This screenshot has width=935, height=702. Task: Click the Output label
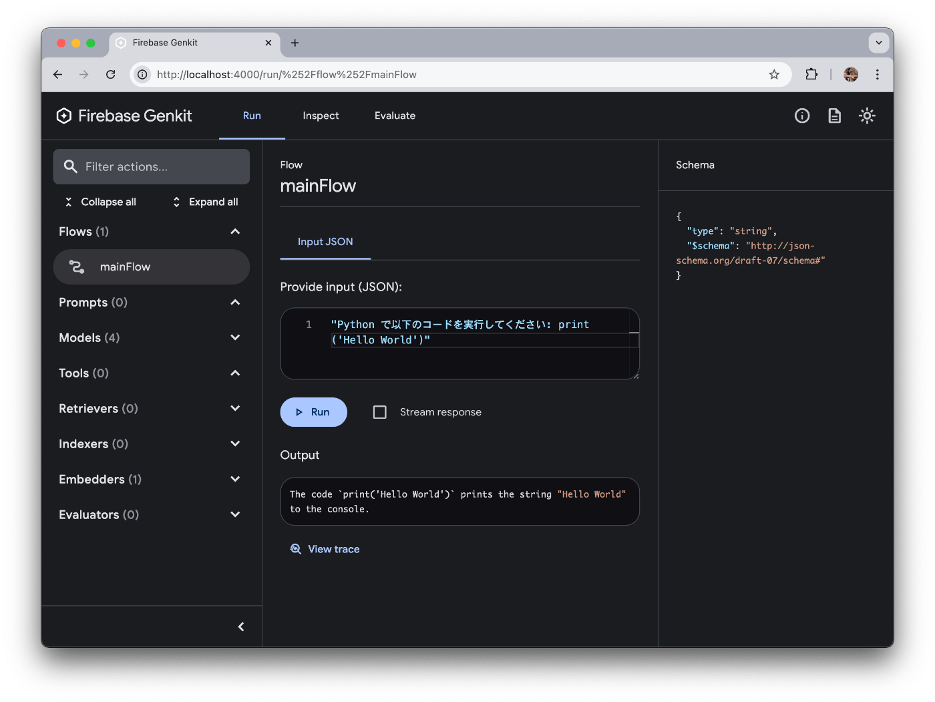point(300,456)
